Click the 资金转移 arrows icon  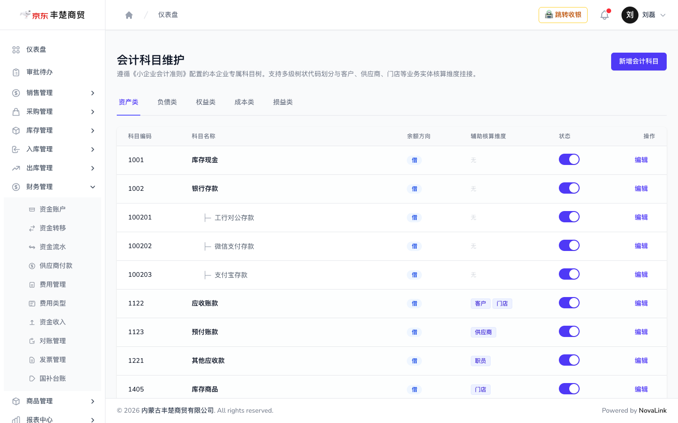pos(32,228)
